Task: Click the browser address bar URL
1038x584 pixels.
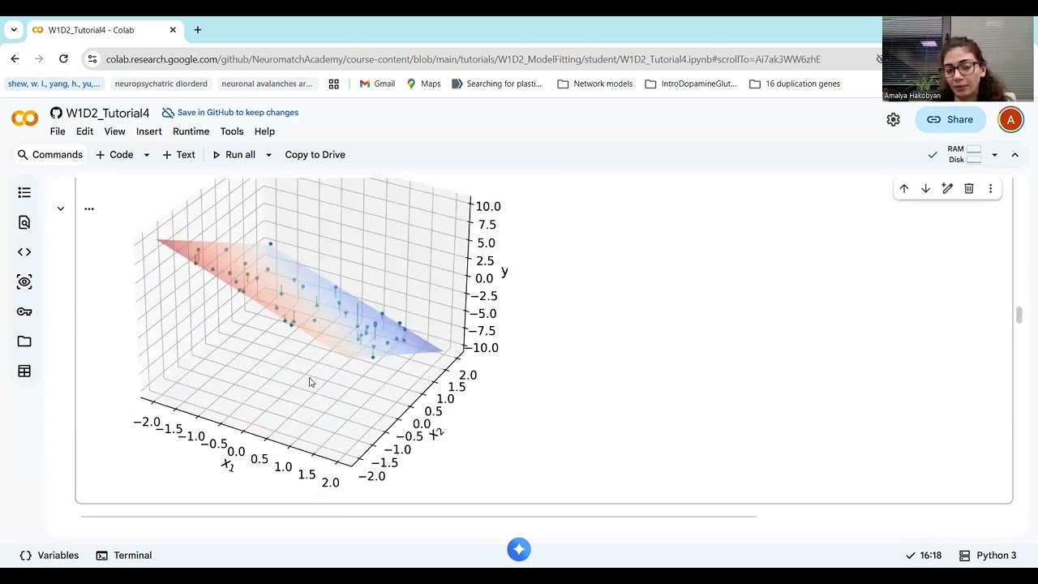Action: click(x=463, y=59)
